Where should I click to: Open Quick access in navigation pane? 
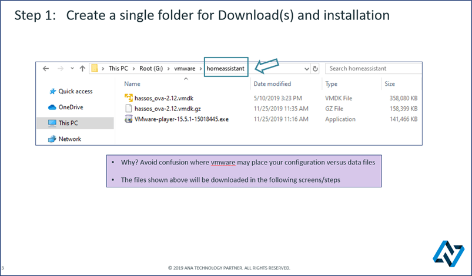[75, 91]
